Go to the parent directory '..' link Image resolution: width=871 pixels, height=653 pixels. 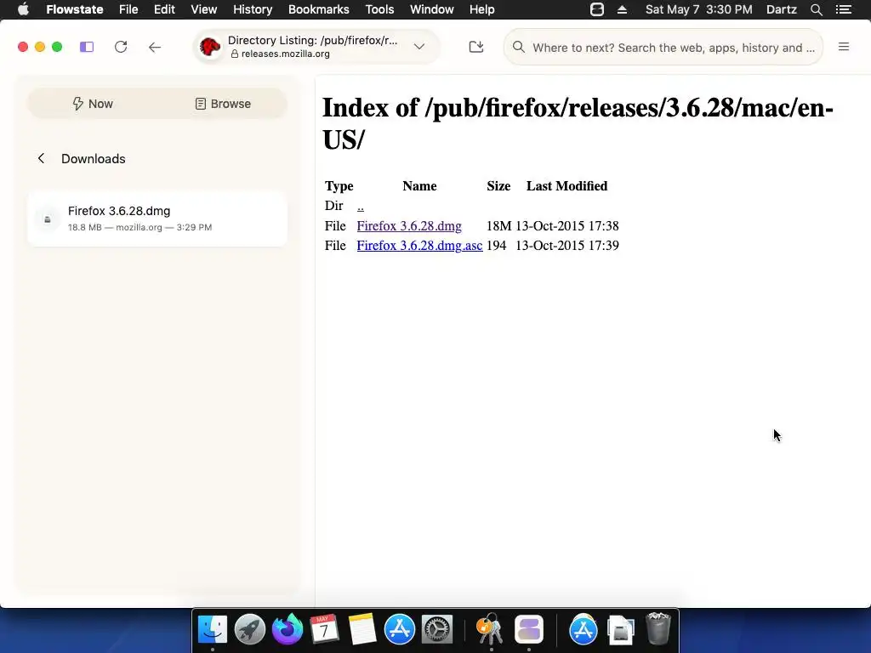click(x=361, y=206)
